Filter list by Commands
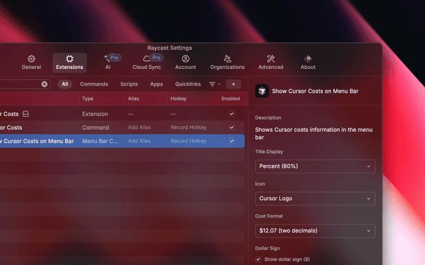This screenshot has width=425, height=265. click(x=94, y=84)
